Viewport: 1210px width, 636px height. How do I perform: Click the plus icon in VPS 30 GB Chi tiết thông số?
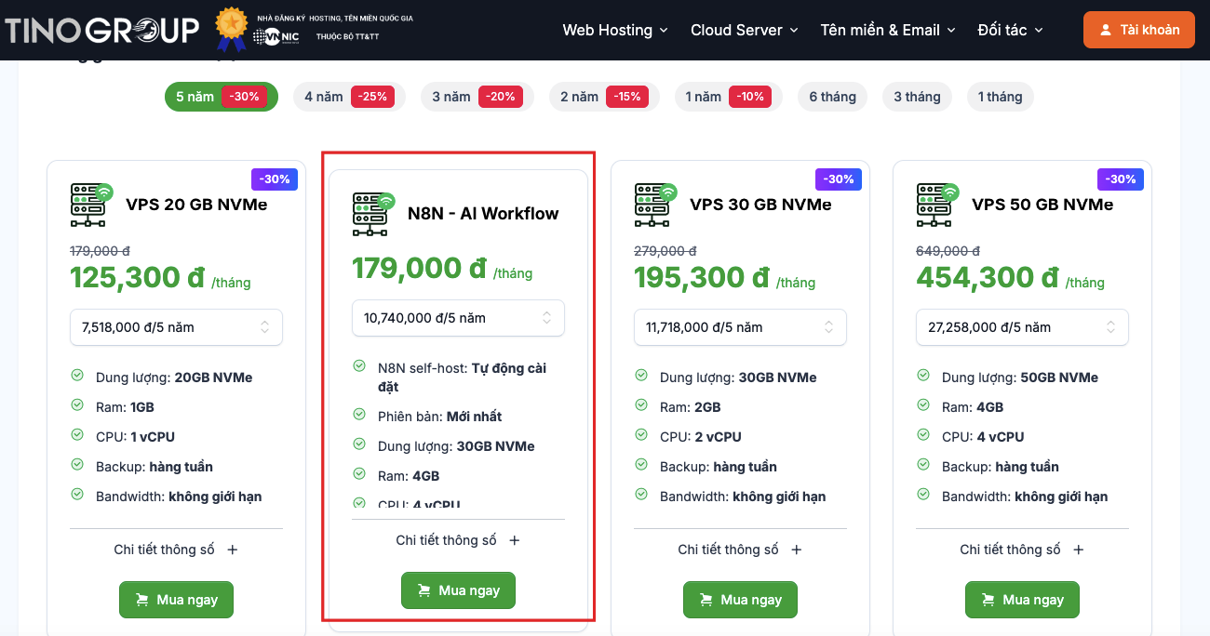coord(797,550)
